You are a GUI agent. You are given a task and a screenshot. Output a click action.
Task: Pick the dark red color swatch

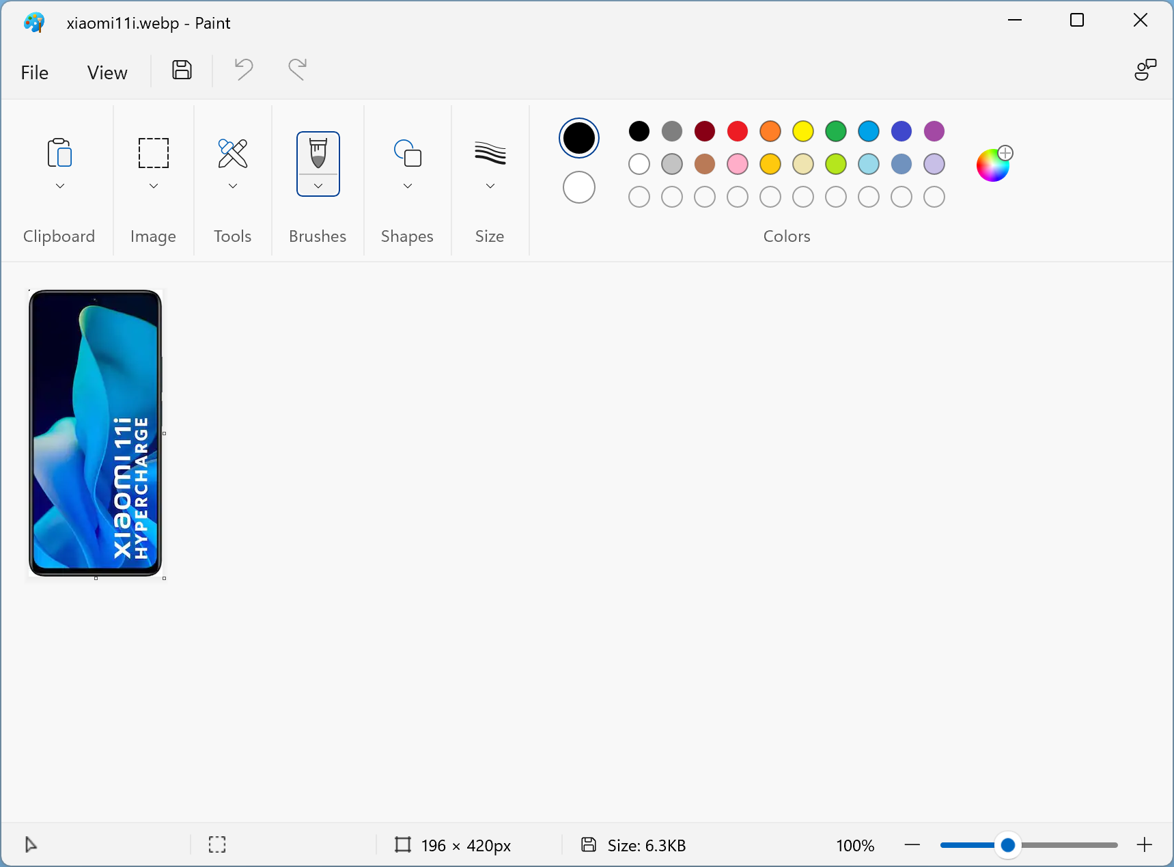pyautogui.click(x=705, y=131)
